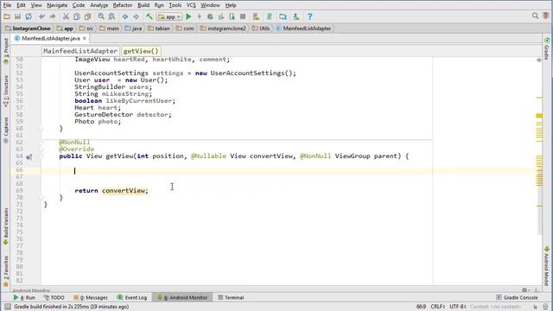Toggle the Gradle side tool window
The image size is (553, 311).
[x=547, y=48]
